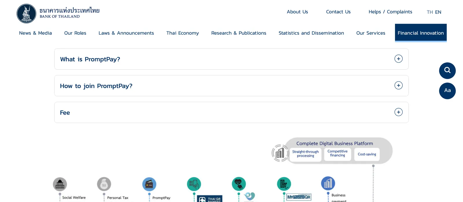This screenshot has width=463, height=202.
Task: Click the 'Social Welfare' label
Action: (x=74, y=198)
